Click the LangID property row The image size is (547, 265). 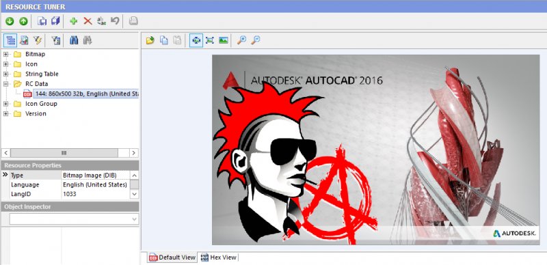point(70,194)
